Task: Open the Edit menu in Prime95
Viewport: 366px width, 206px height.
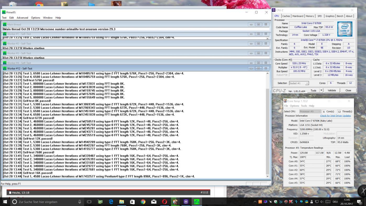Action: 12,18
